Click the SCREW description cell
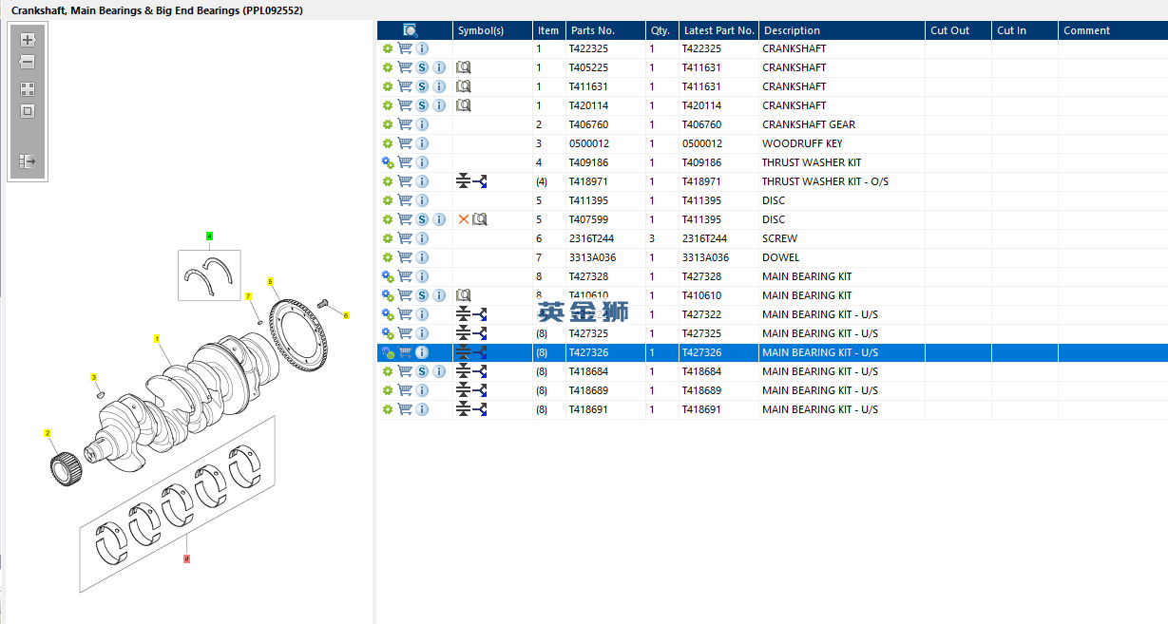Image resolution: width=1168 pixels, height=624 pixels. pos(779,238)
